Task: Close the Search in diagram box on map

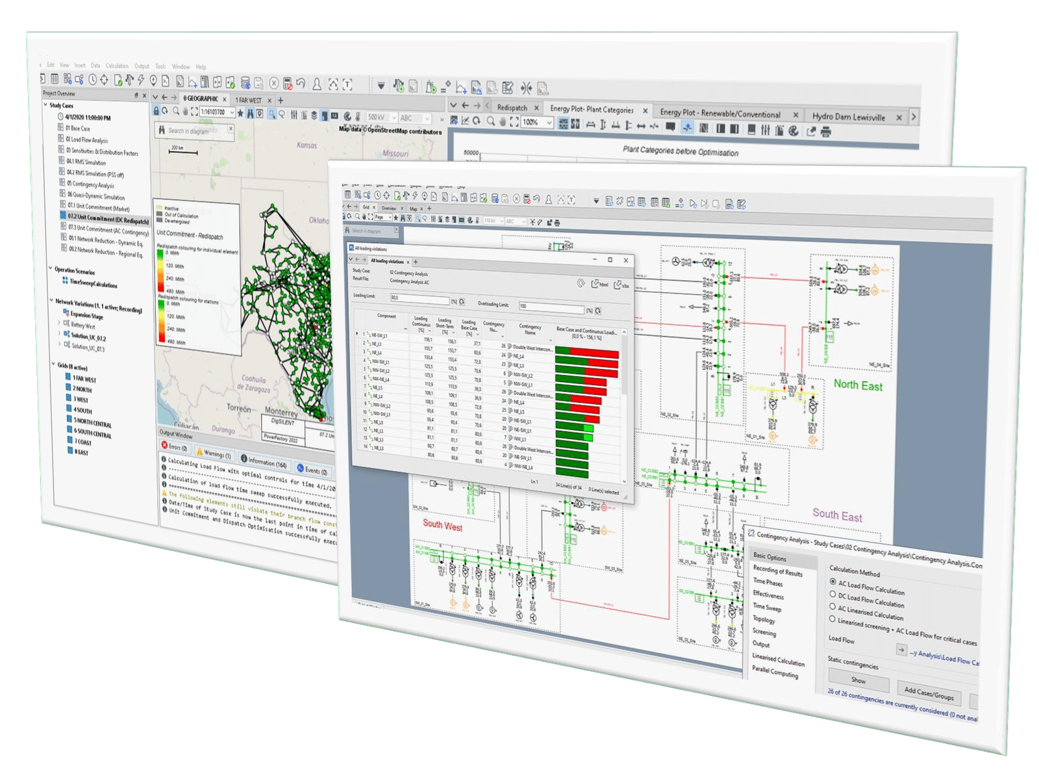Action: pos(231,129)
